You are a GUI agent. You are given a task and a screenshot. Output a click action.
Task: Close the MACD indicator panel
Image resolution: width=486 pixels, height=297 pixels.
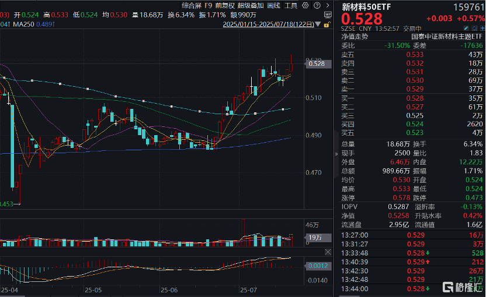point(328,252)
